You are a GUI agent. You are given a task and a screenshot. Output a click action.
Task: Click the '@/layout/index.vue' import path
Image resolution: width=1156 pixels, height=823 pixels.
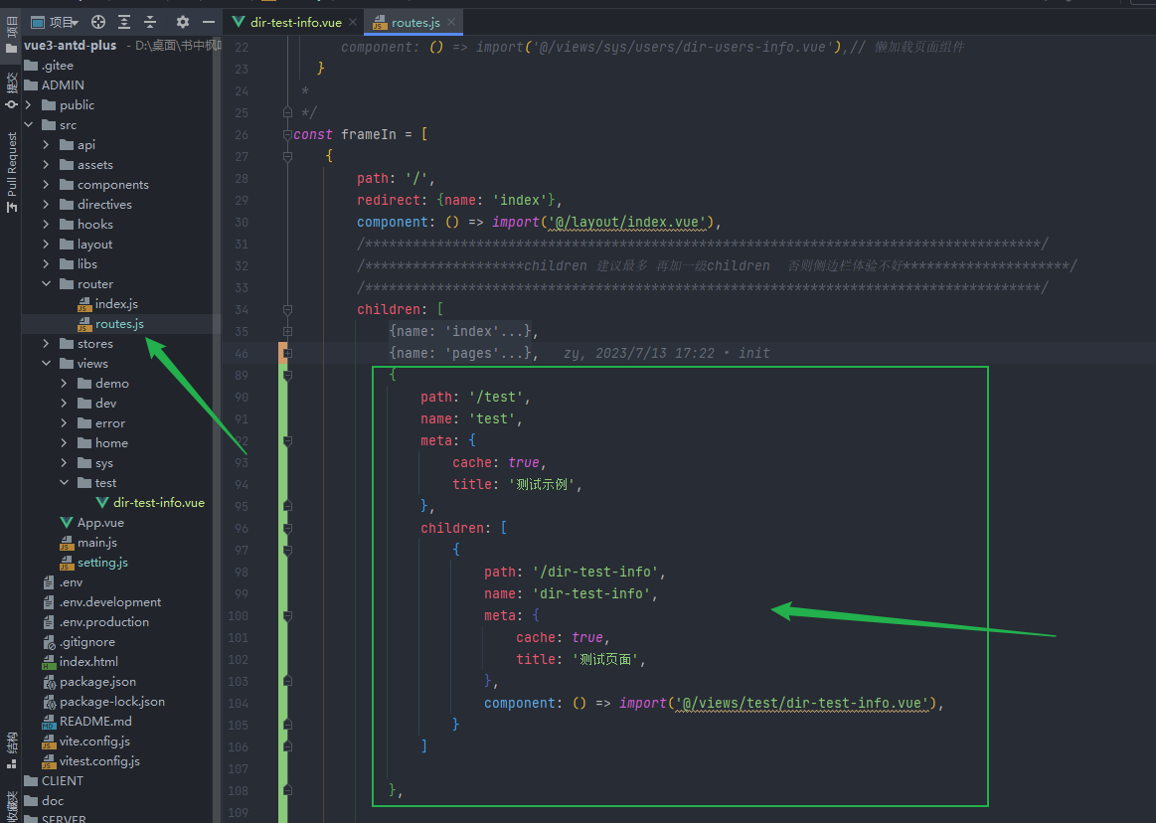tap(627, 222)
